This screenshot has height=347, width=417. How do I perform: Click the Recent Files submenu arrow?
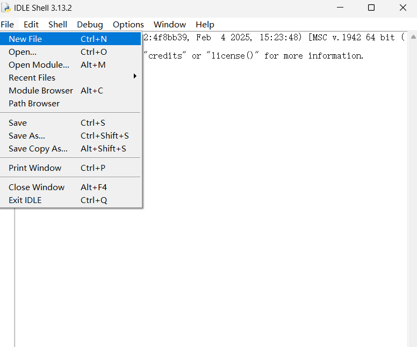(x=135, y=76)
